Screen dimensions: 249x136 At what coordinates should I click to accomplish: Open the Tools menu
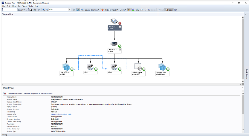[x=31, y=6]
